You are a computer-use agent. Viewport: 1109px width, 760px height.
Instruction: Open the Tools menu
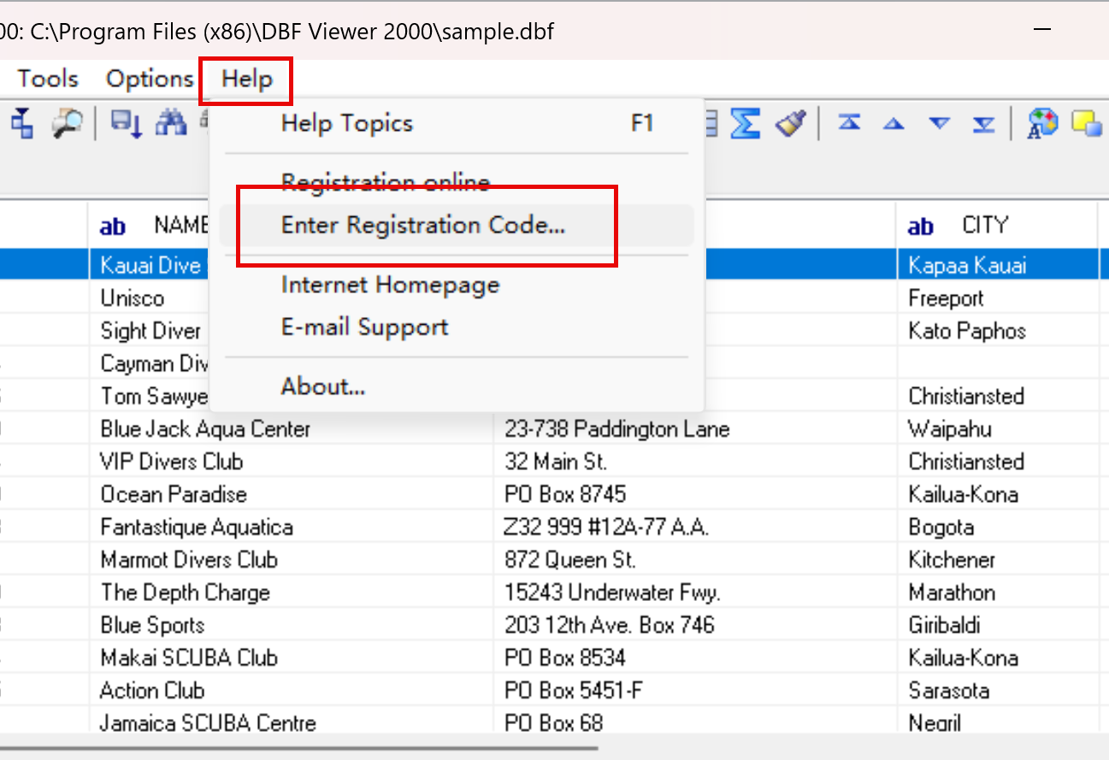pyautogui.click(x=48, y=80)
